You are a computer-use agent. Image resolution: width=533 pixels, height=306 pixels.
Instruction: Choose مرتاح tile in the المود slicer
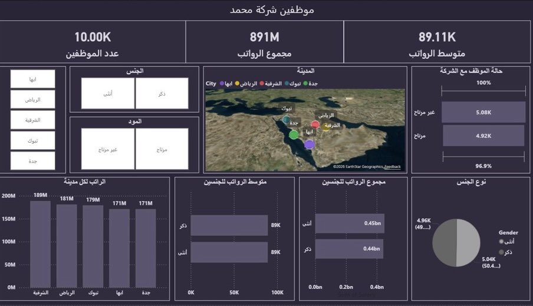[x=162, y=149]
